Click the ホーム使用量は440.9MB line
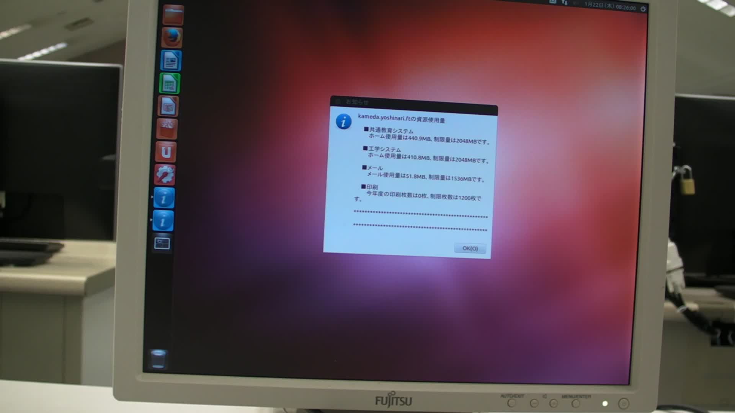Screen dimensions: 735x413 (x=430, y=138)
